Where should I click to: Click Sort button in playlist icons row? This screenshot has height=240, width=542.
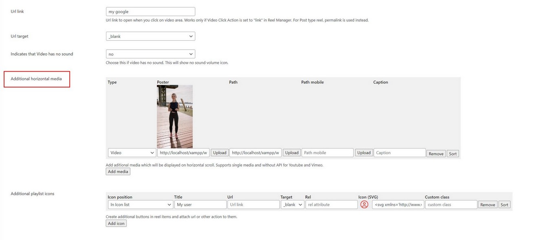(505, 205)
